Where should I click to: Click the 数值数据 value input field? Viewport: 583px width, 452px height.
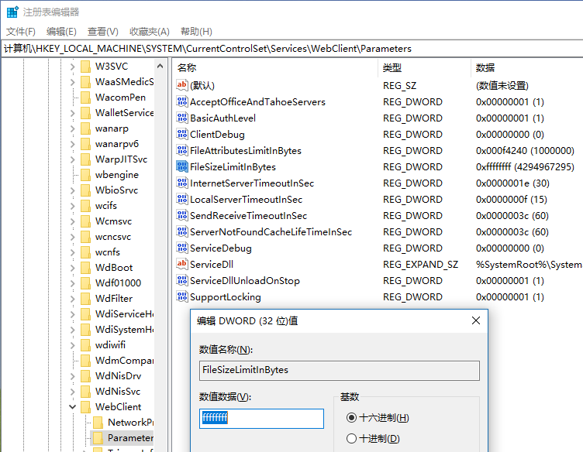tap(262, 419)
